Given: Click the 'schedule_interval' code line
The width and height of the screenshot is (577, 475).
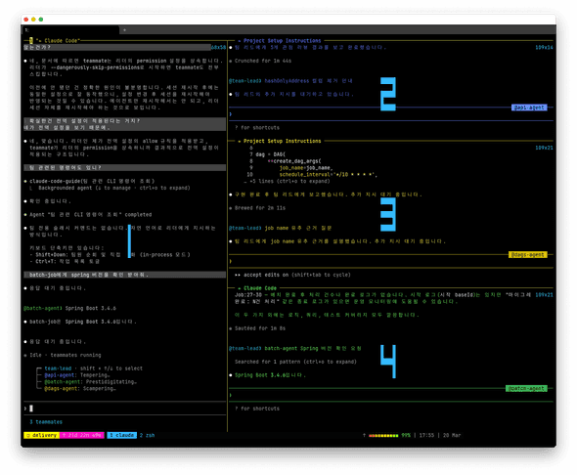Looking at the screenshot, I should click(329, 175).
